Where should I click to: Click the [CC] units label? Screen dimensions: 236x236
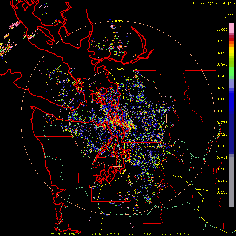click(224, 18)
